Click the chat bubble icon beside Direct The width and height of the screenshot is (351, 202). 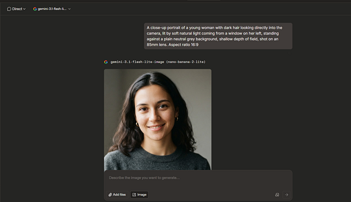click(x=9, y=9)
